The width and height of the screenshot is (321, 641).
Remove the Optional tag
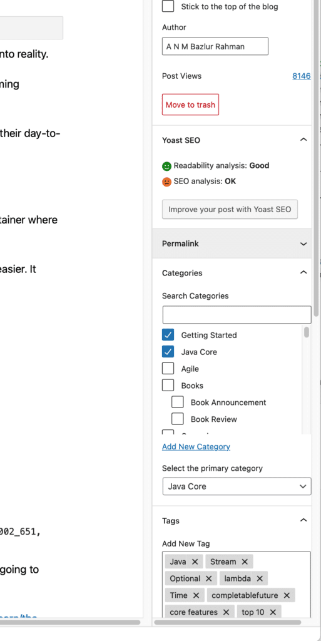click(209, 578)
